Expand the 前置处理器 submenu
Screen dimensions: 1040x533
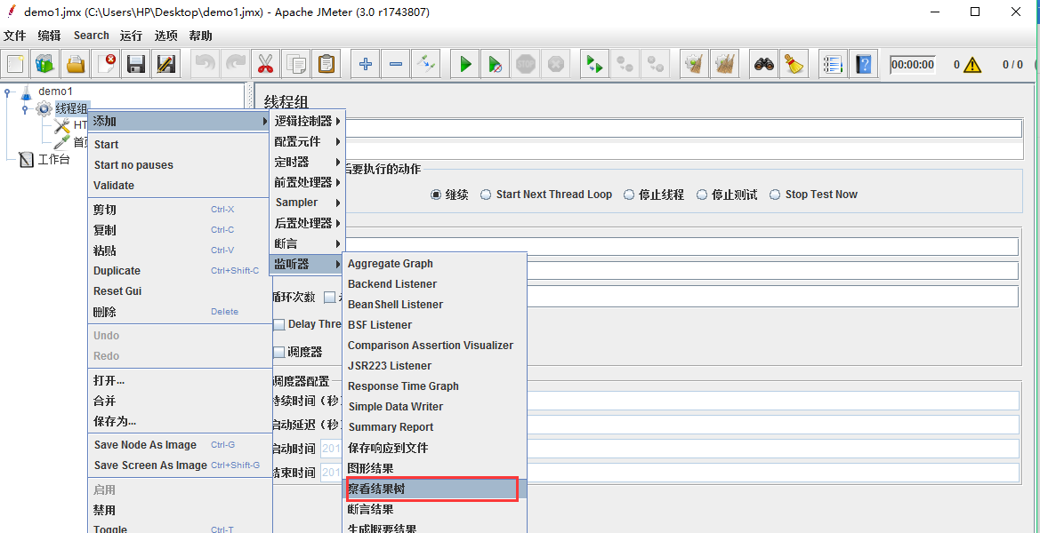tap(308, 182)
